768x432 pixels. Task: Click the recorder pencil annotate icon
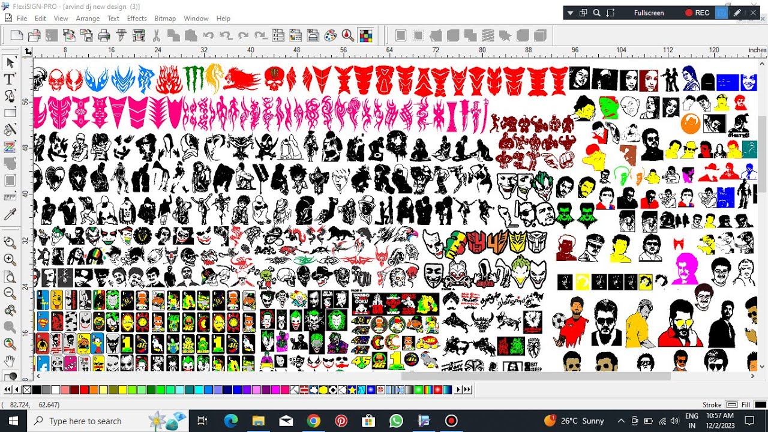[737, 13]
